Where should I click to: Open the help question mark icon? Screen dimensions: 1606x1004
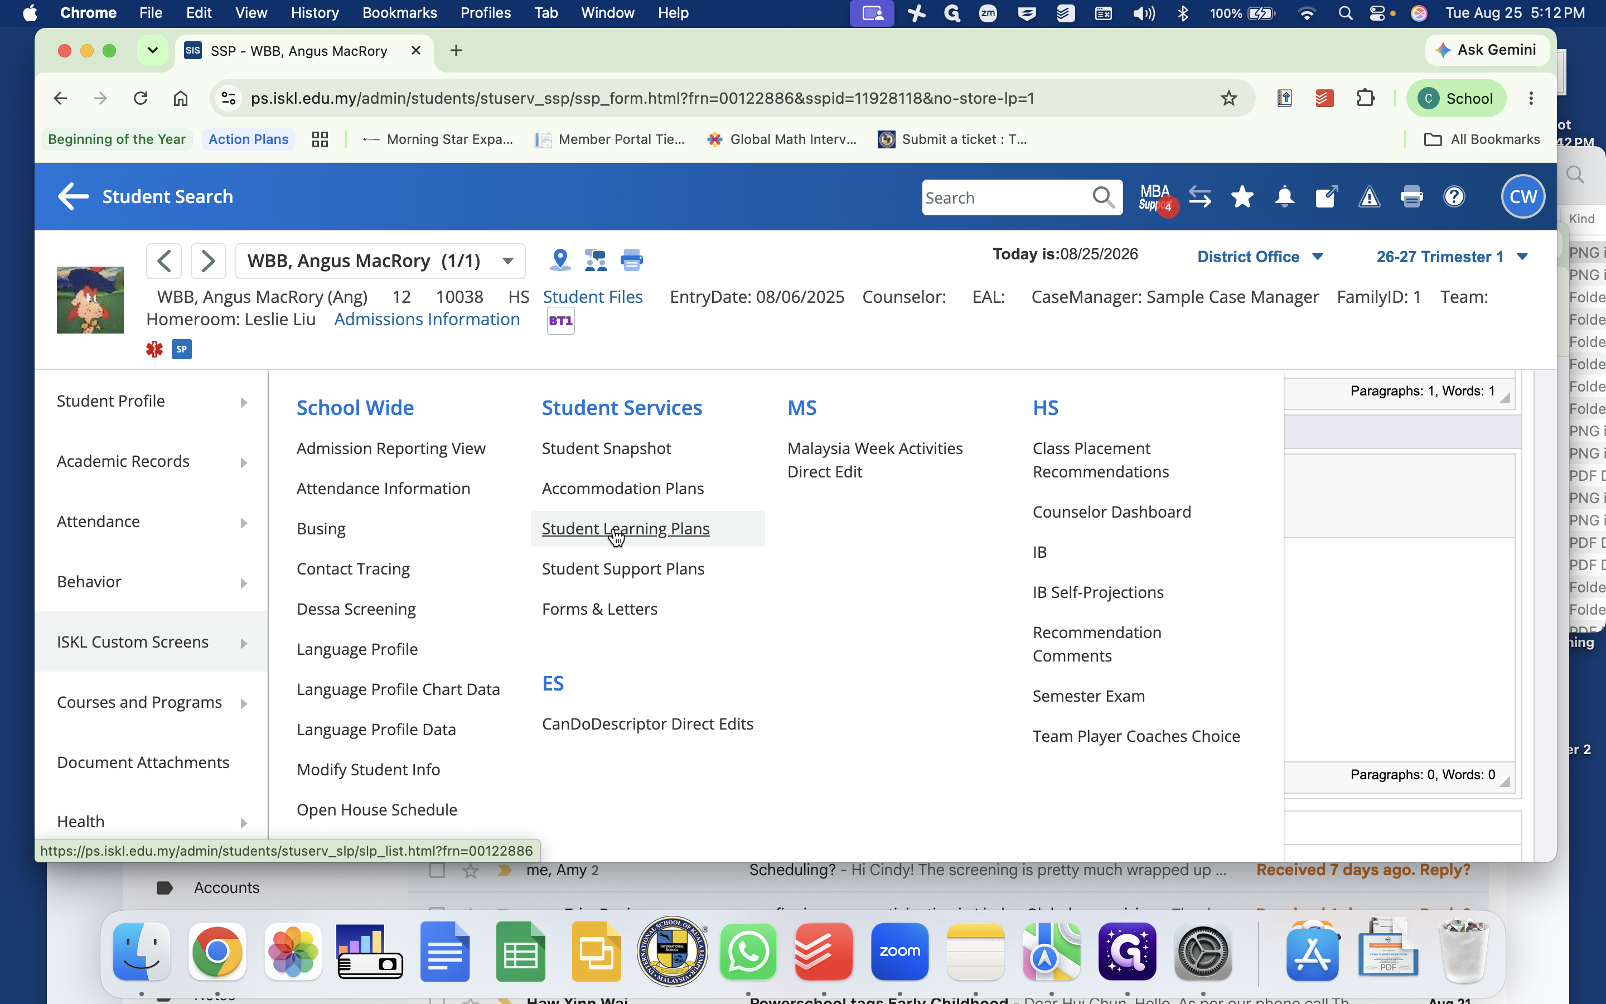(1454, 197)
